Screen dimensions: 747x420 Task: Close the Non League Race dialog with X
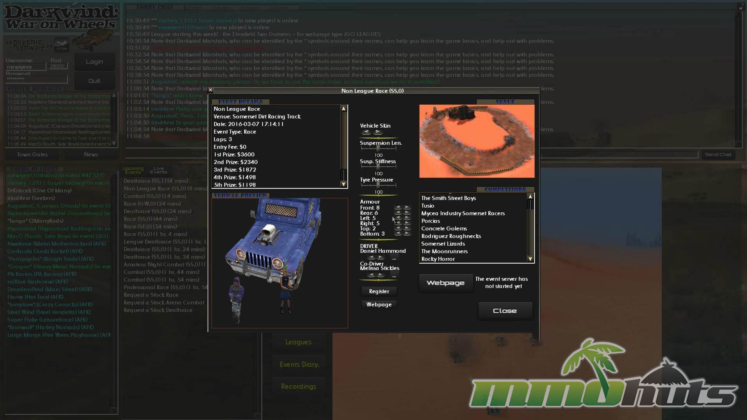pyautogui.click(x=210, y=90)
